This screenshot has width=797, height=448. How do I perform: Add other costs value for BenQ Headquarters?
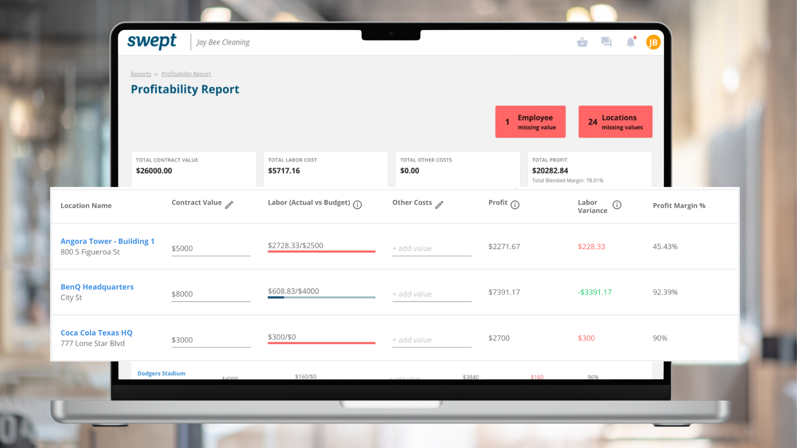[x=432, y=294]
